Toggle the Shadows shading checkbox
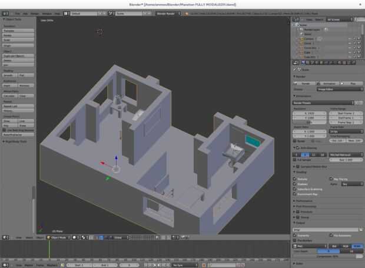The width and height of the screenshot is (365, 268). click(x=294, y=184)
